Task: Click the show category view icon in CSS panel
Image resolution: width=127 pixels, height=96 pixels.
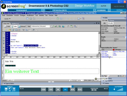Action: click(x=103, y=76)
